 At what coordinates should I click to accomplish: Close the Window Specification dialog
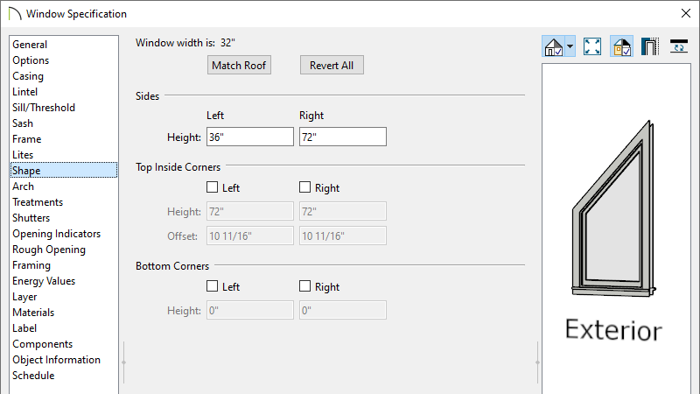coord(686,13)
